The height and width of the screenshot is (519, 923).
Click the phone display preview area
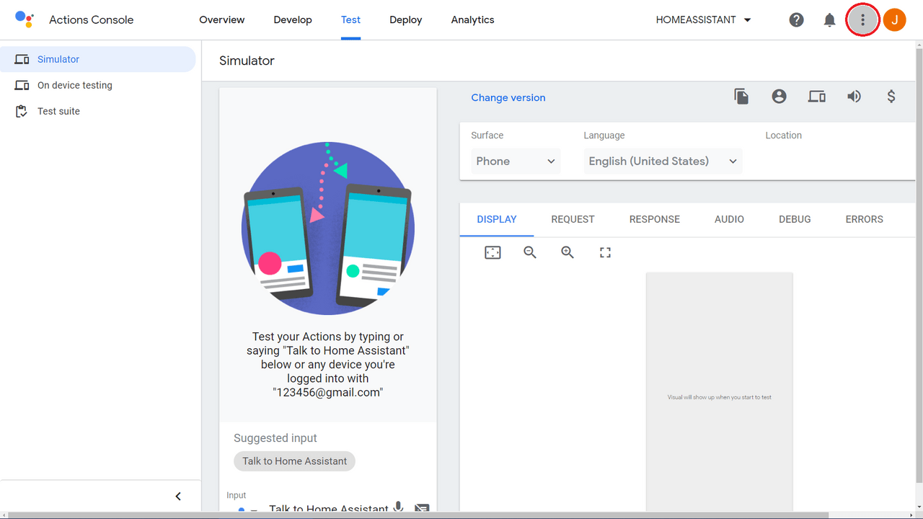pos(719,393)
